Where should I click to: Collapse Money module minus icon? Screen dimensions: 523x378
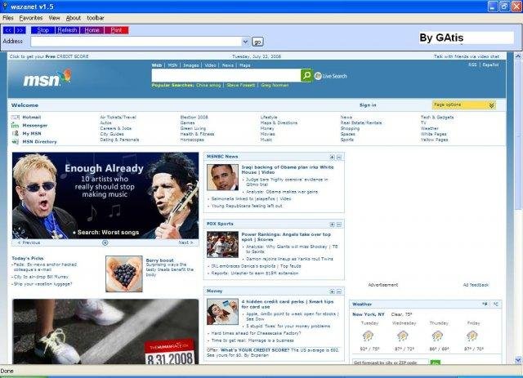click(339, 291)
